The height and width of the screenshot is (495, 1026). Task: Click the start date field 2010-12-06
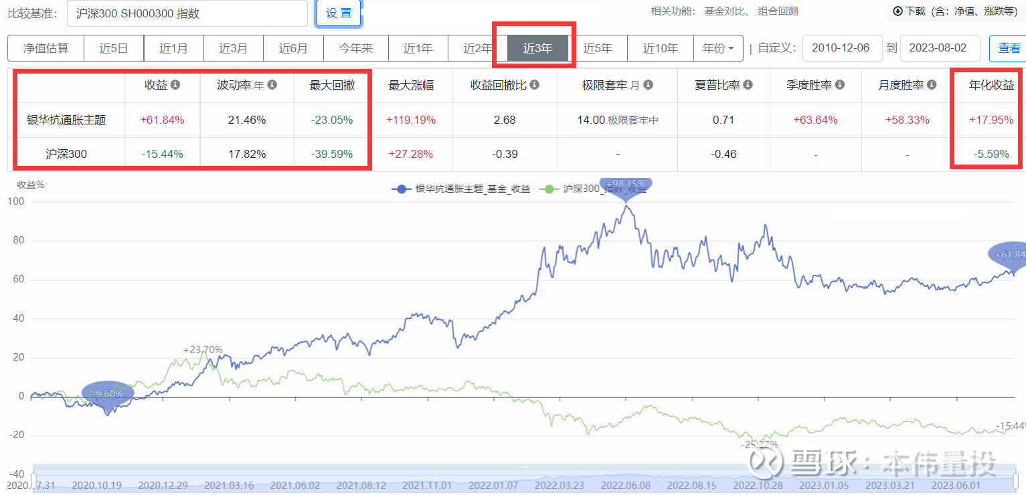click(842, 48)
